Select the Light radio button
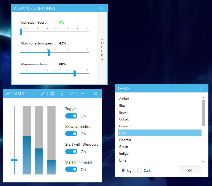The width and height of the screenshot is (212, 186). [123, 170]
